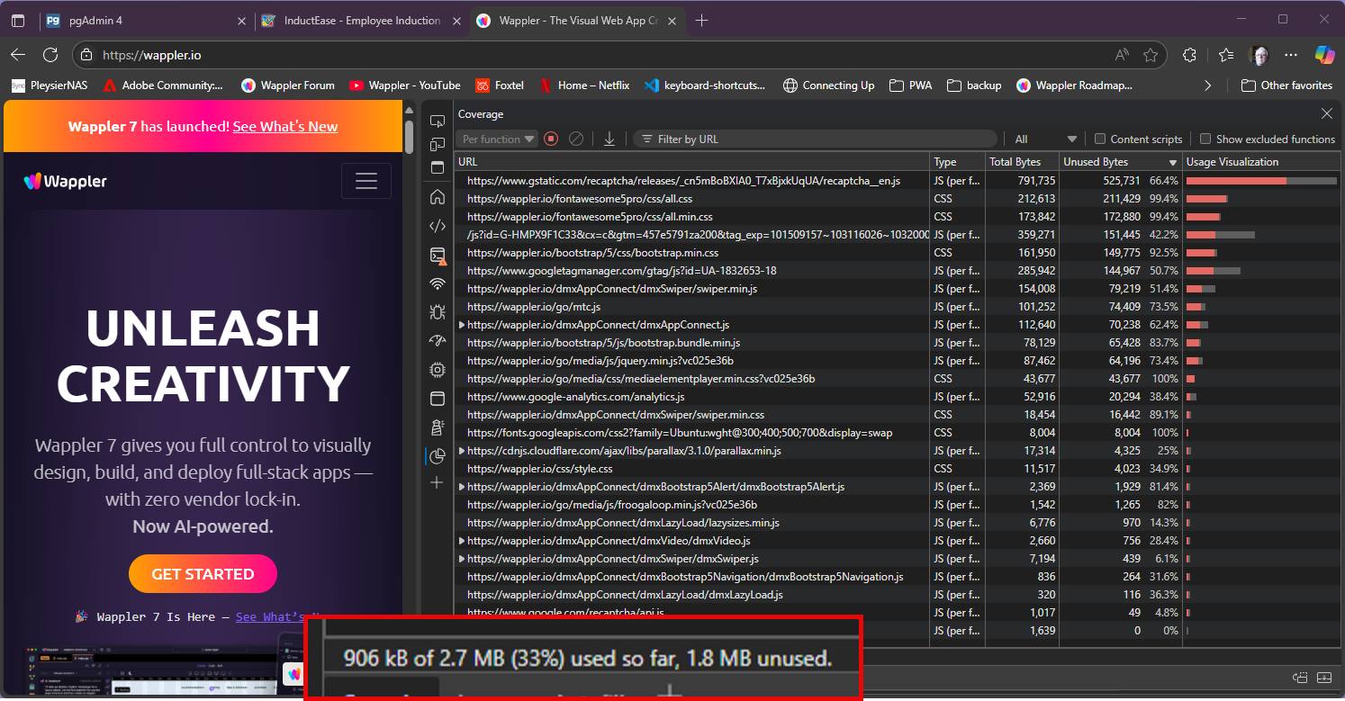Select the wappler.io/css/style.css row
This screenshot has height=701, width=1345.
pyautogui.click(x=898, y=469)
